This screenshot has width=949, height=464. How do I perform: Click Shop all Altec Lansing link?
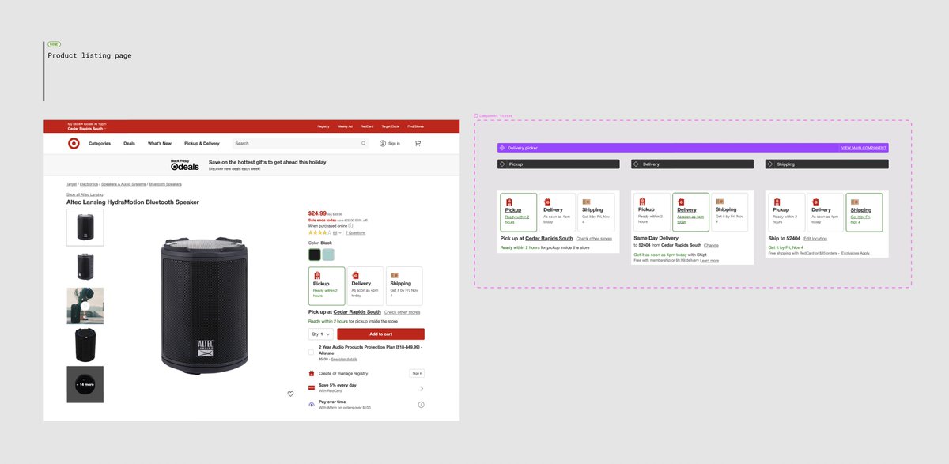click(x=85, y=194)
